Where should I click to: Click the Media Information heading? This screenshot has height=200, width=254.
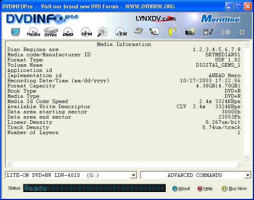[x=124, y=44]
